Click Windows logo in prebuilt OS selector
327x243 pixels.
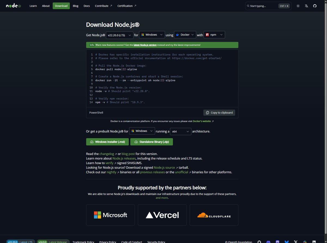point(133,131)
